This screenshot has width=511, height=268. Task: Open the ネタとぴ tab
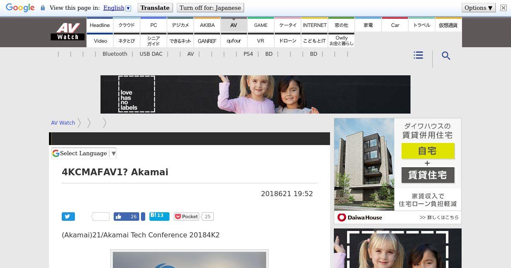tap(126, 40)
